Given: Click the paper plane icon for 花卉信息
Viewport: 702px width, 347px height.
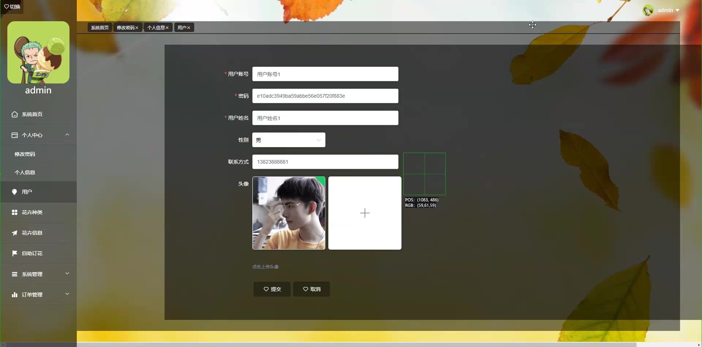Looking at the screenshot, I should (15, 233).
